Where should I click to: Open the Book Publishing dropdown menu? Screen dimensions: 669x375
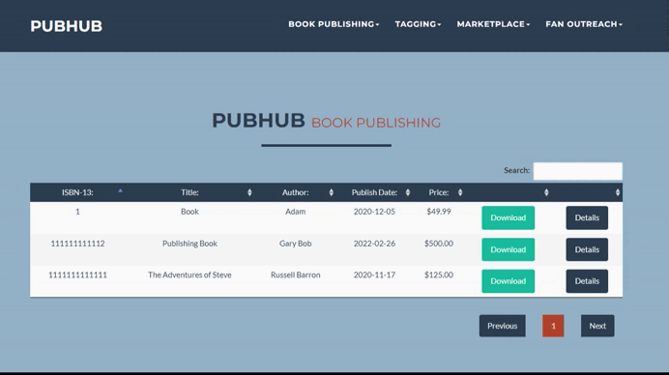pos(334,24)
